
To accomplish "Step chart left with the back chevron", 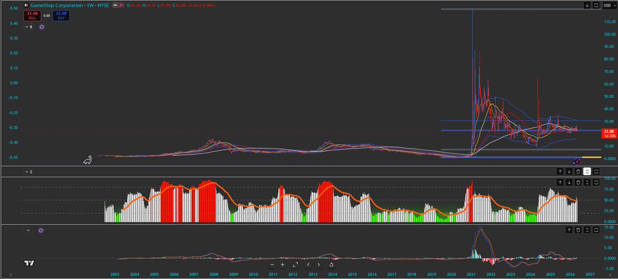I will 308,265.
